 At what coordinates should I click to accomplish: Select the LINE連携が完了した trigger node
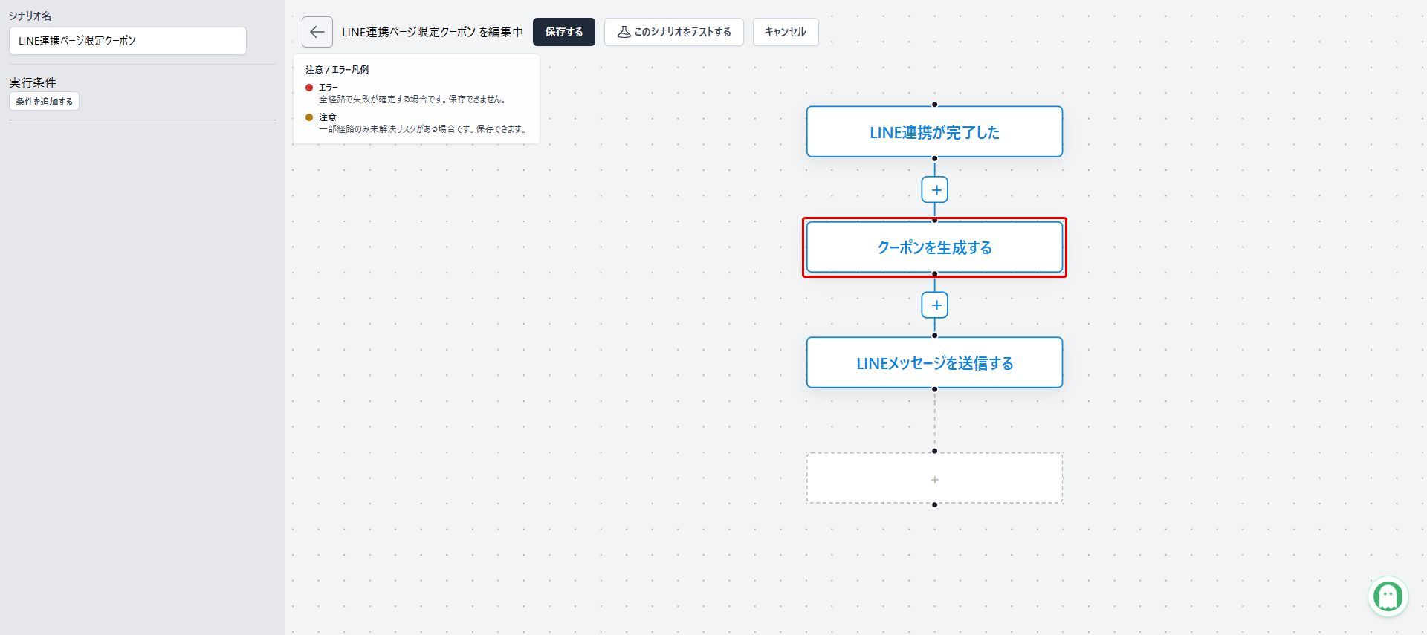tap(934, 131)
